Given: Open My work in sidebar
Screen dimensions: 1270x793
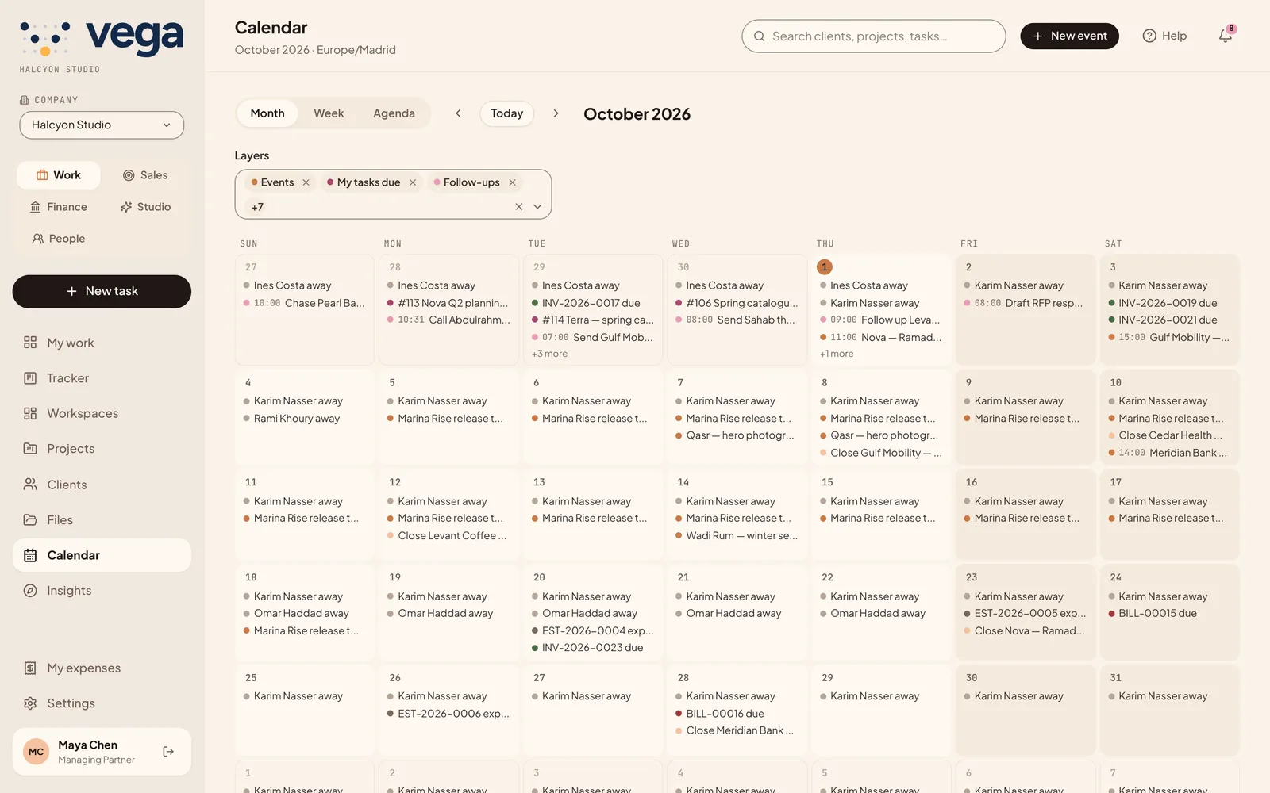Looking at the screenshot, I should (102, 343).
